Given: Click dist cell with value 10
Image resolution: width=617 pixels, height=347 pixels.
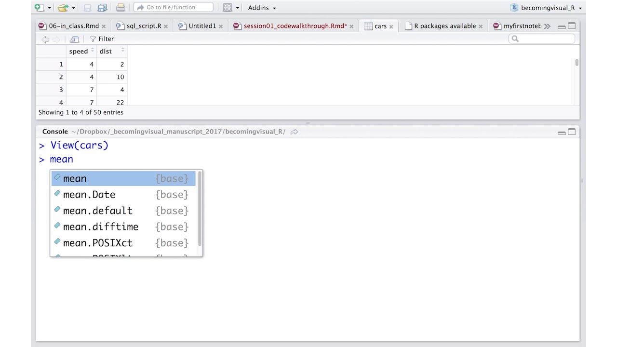Looking at the screenshot, I should click(x=112, y=77).
